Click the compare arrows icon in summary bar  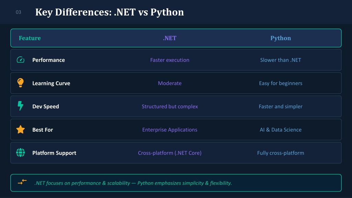(x=22, y=182)
